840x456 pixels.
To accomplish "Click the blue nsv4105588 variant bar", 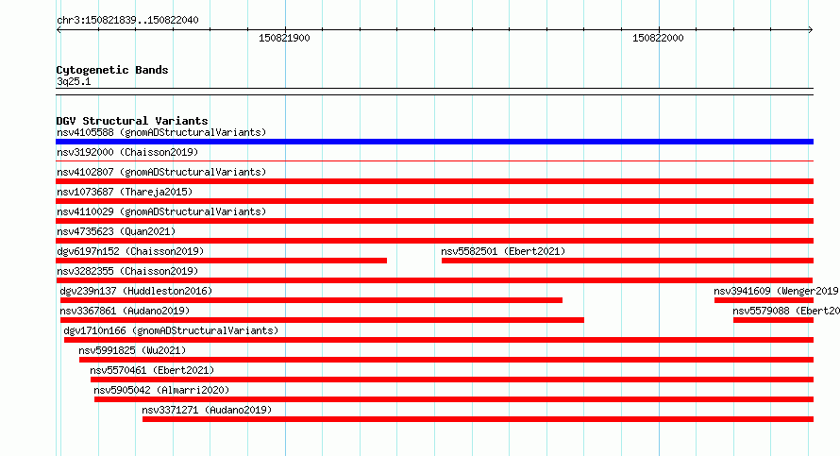I will (x=434, y=142).
